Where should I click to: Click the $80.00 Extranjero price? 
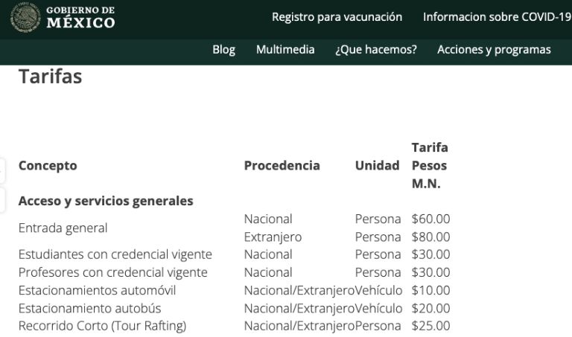(430, 237)
